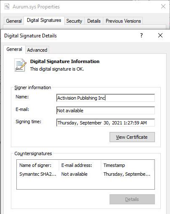Close the Aurum.sys Properties window
Viewport: 170px width, 214px height.
(163, 6)
